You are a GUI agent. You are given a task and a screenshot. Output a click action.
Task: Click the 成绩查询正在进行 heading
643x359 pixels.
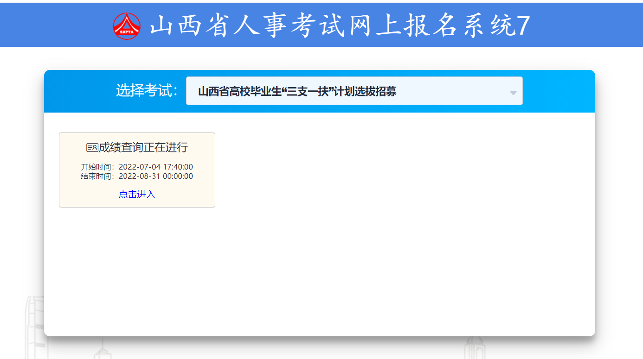tap(143, 147)
